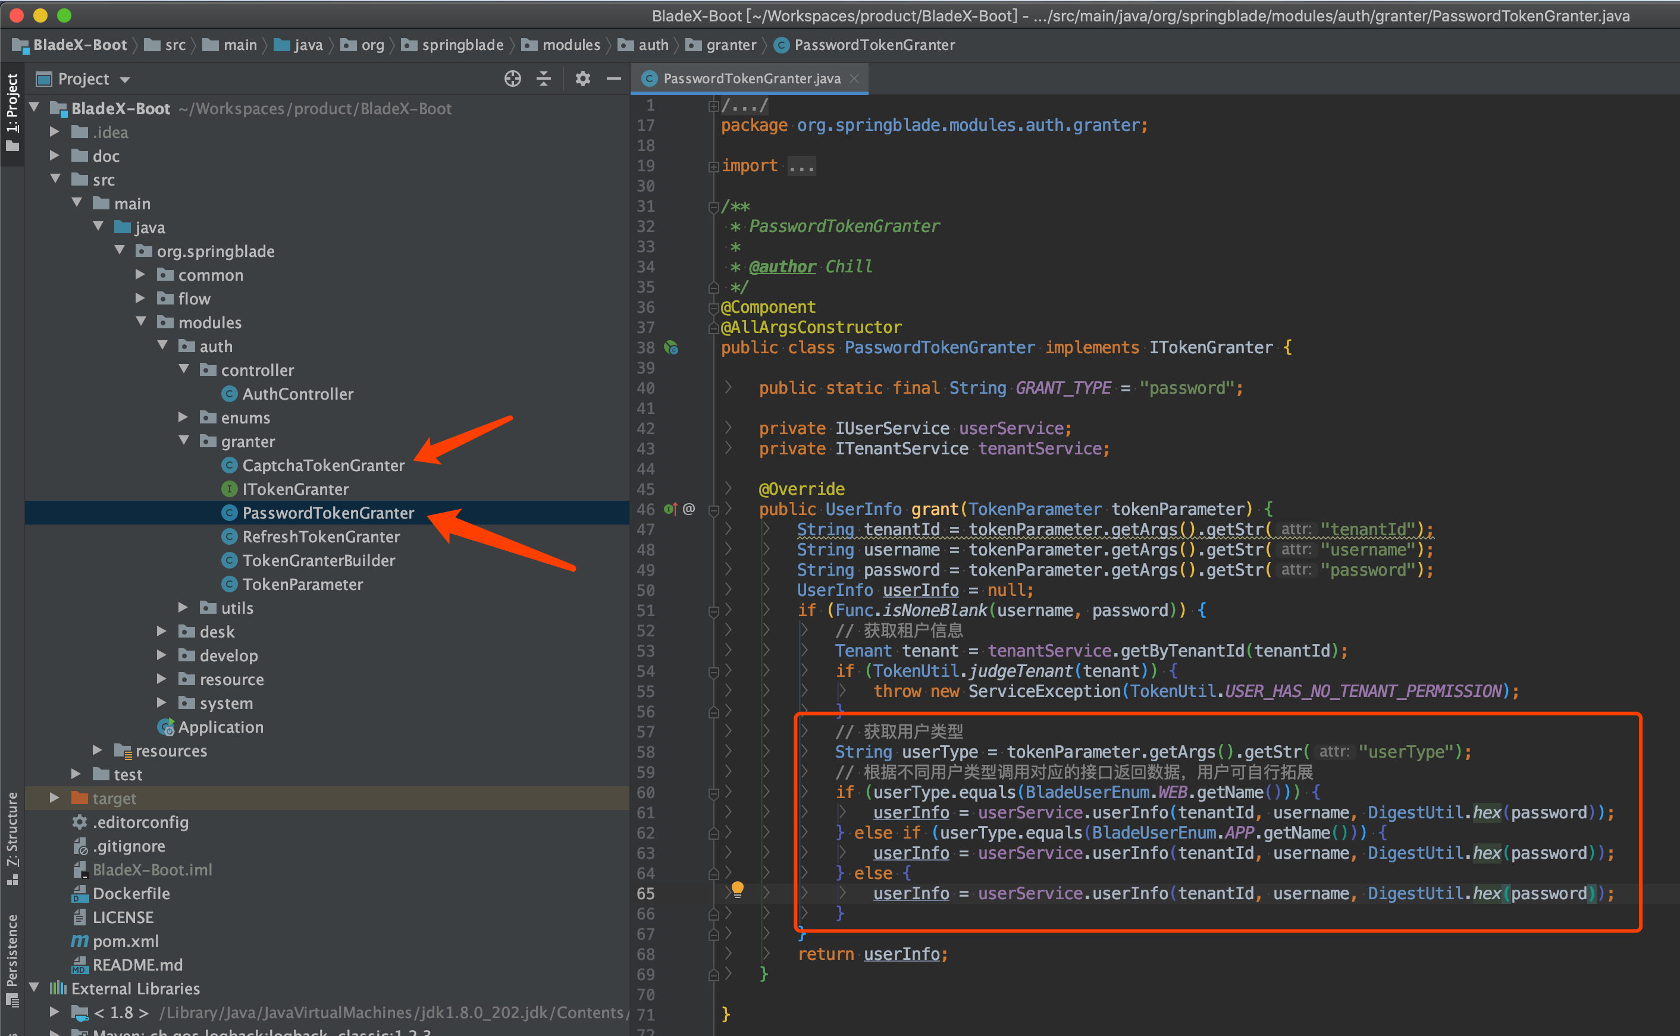
Task: Collapse the src folder
Action: click(x=55, y=179)
